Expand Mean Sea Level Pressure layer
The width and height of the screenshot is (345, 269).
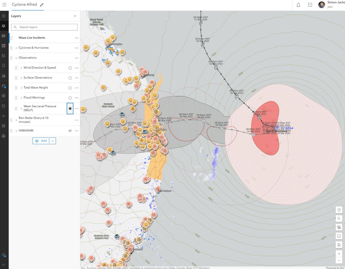tap(21, 108)
